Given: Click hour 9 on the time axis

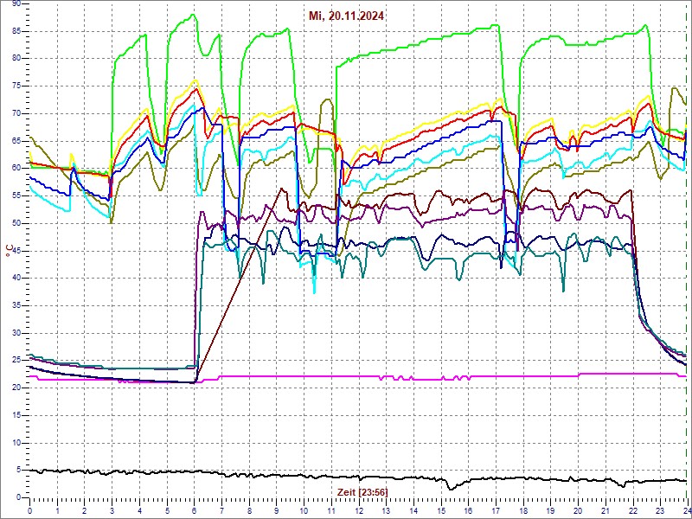Looking at the screenshot, I should click(x=277, y=510).
